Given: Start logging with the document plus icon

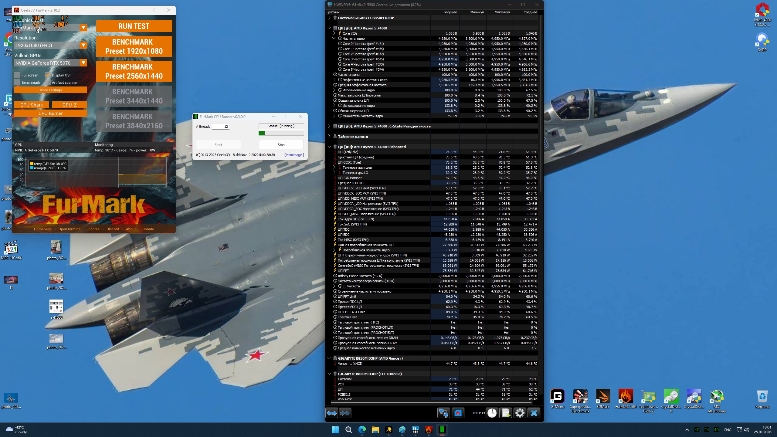Looking at the screenshot, I should pyautogui.click(x=506, y=413).
